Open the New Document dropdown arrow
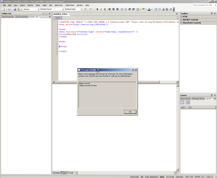Screen dimensions: 217x178 pyautogui.click(x=6, y=9)
